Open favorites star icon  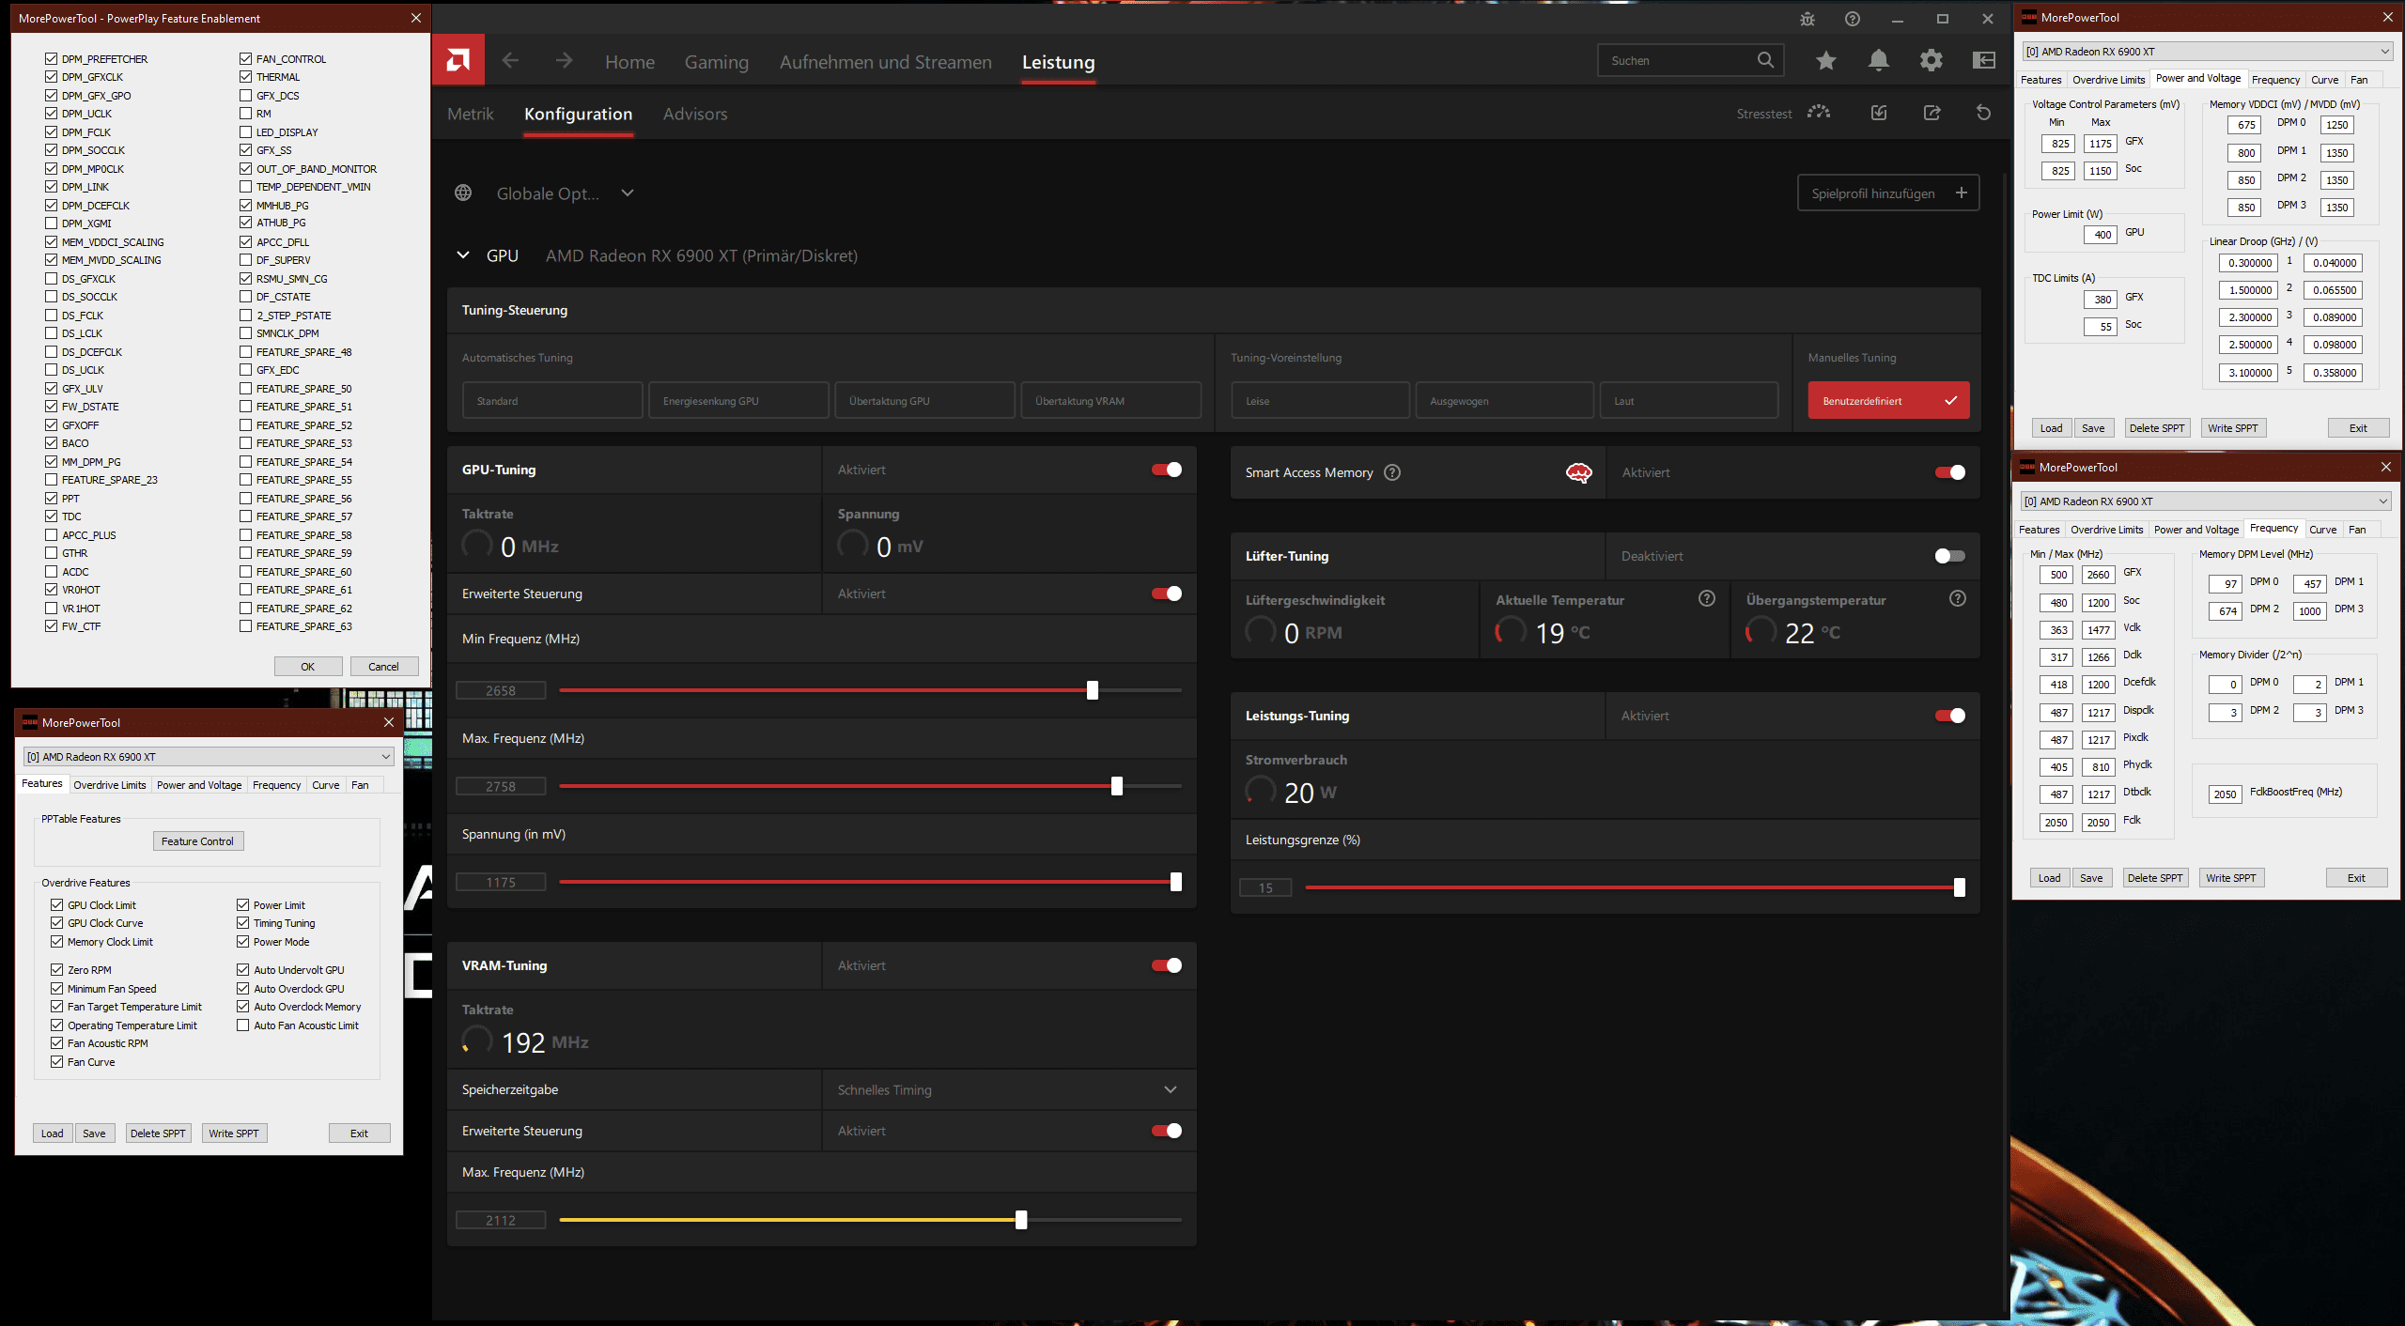point(1825,61)
